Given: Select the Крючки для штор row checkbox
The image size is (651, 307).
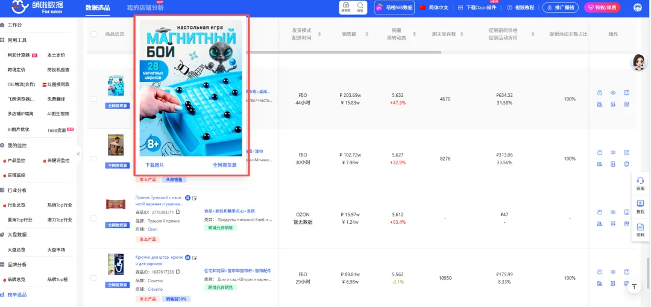Looking at the screenshot, I should tap(93, 278).
